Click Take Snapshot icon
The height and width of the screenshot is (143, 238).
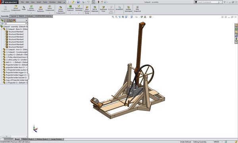pos(137,9)
